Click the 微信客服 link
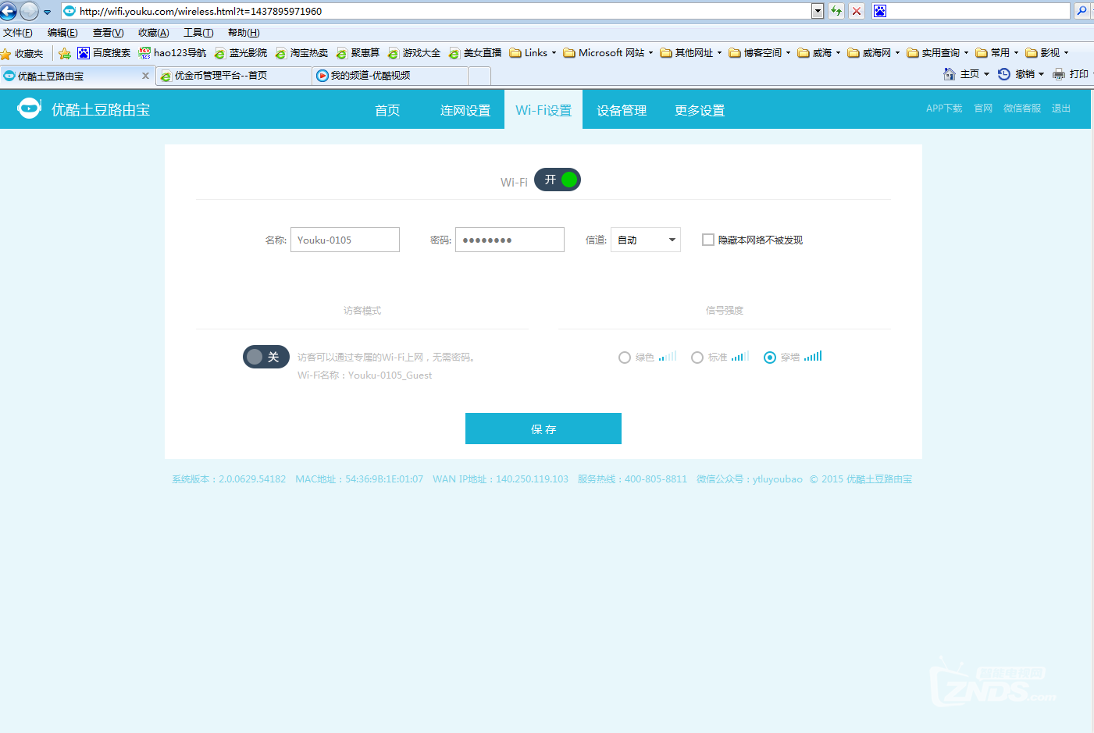 click(x=1022, y=109)
